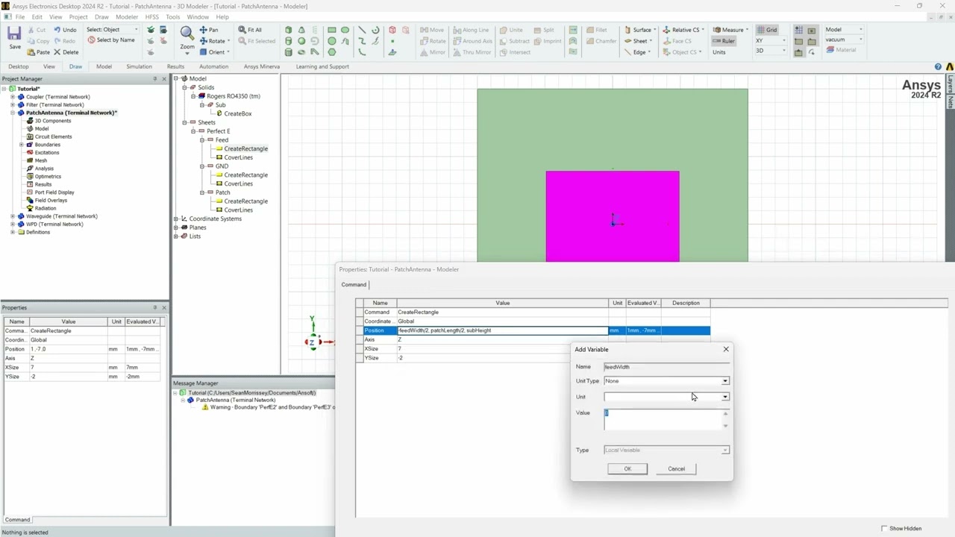Switch to the Automation ribbon tab
955x537 pixels.
point(213,66)
